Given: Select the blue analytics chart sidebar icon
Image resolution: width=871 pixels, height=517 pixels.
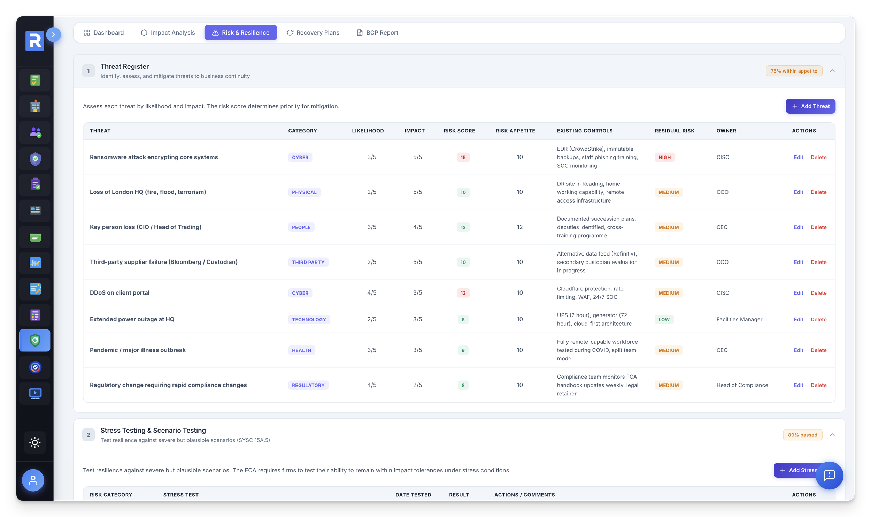Looking at the screenshot, I should pyautogui.click(x=34, y=263).
